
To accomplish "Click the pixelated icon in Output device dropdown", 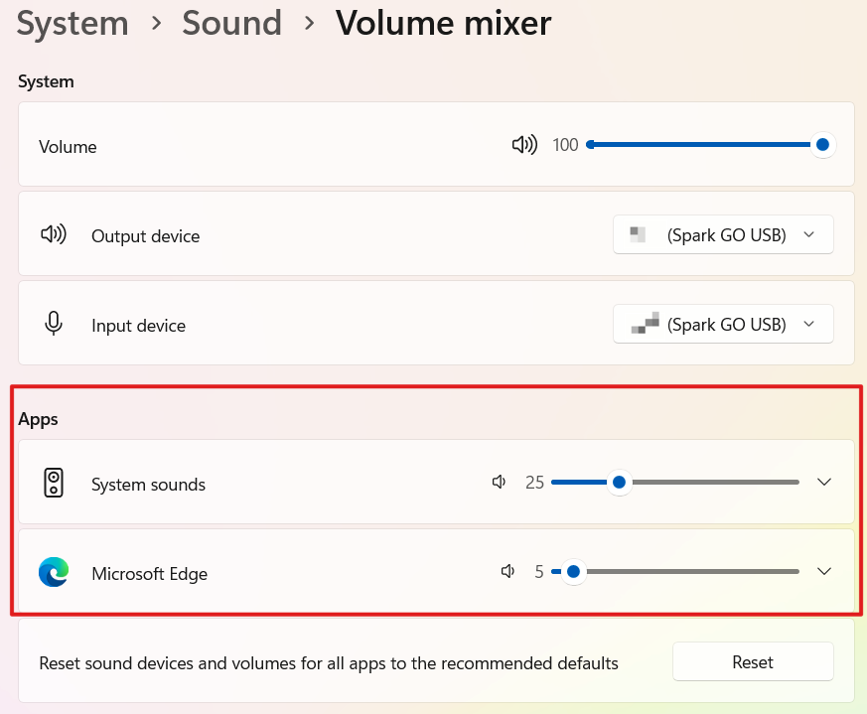I will (x=638, y=234).
